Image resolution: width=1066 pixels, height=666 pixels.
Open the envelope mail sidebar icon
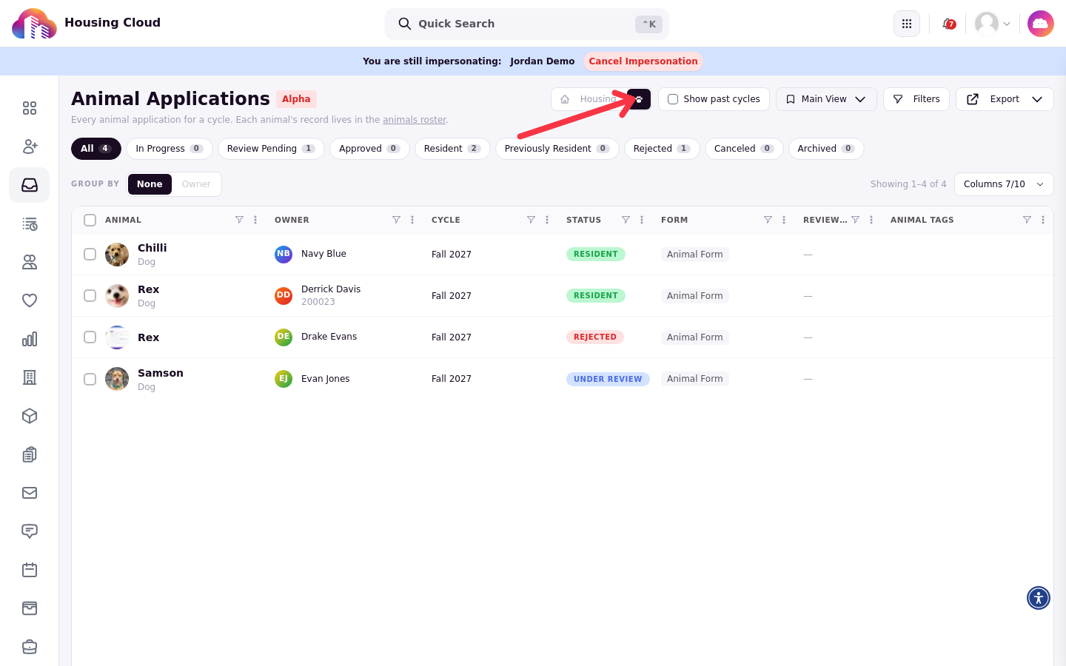[30, 493]
